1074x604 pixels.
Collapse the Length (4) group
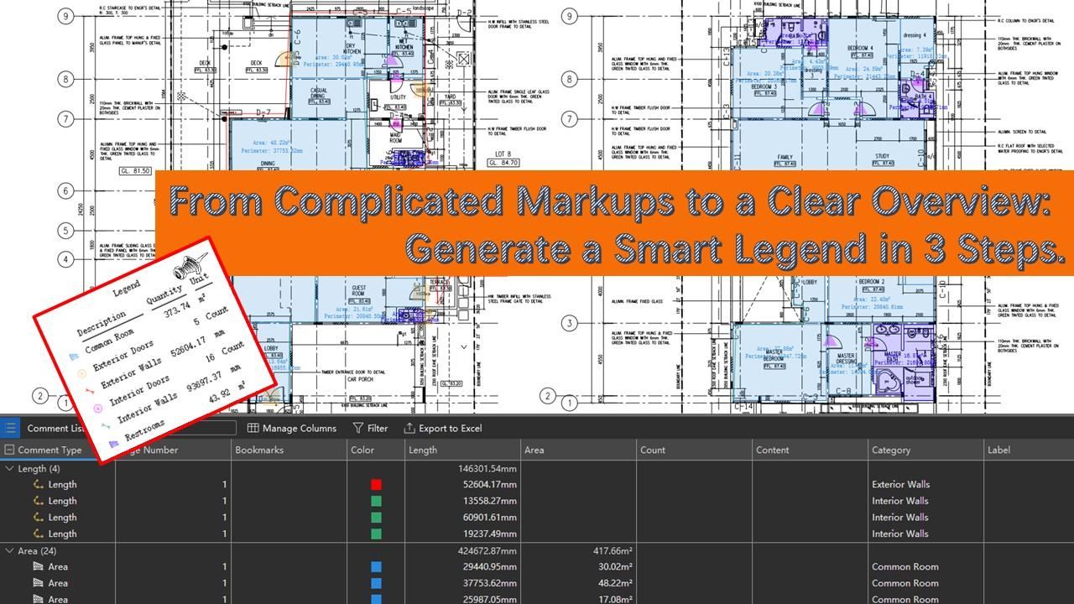(x=10, y=469)
